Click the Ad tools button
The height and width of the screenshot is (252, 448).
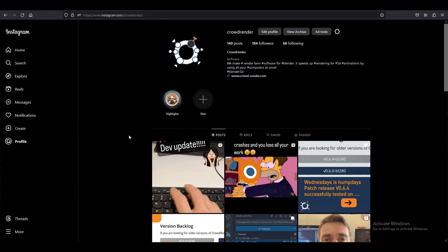pos(321,31)
